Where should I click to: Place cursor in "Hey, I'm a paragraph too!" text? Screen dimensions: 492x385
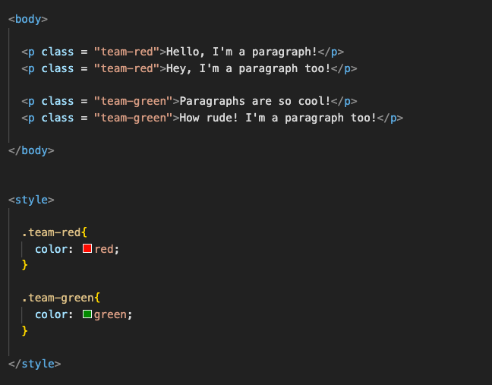tap(248, 68)
